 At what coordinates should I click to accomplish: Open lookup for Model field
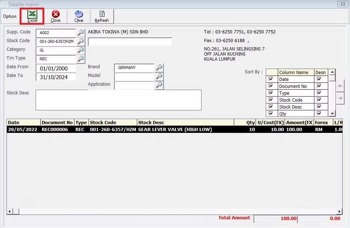click(x=159, y=76)
